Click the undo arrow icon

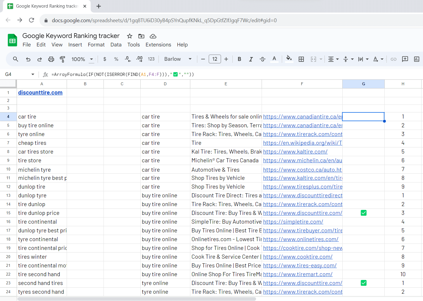pos(28,59)
